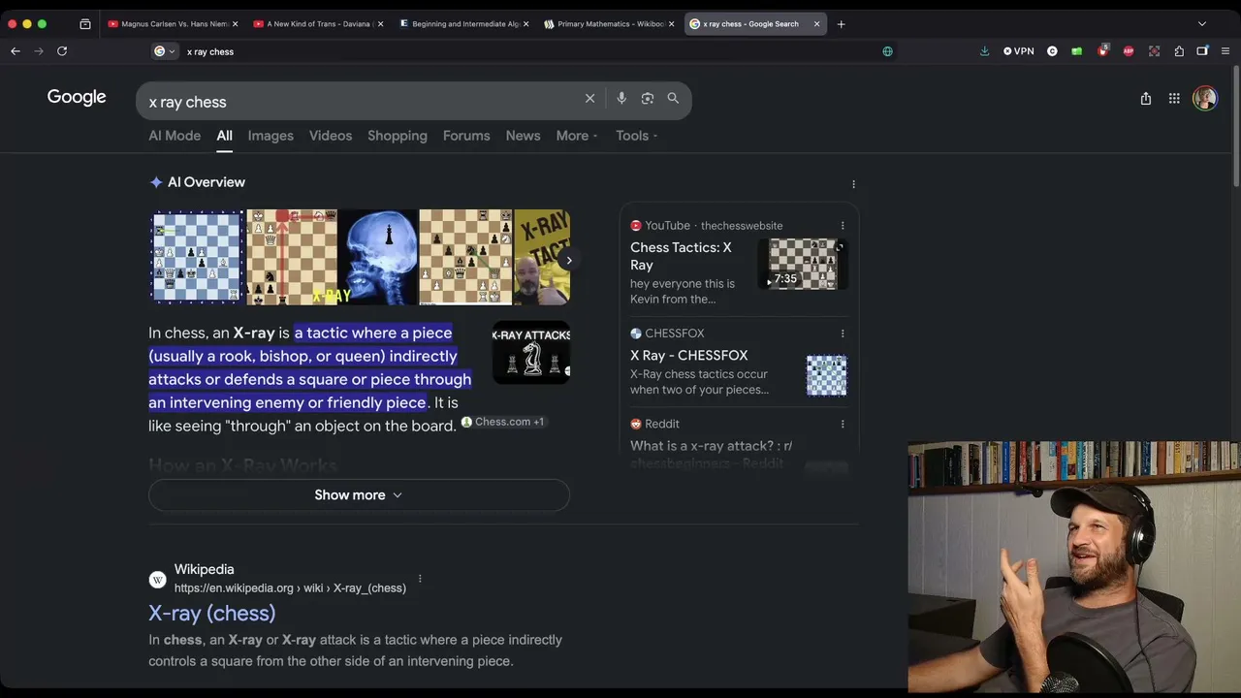Click the browser address bar text
The width and height of the screenshot is (1241, 698).
click(x=210, y=51)
